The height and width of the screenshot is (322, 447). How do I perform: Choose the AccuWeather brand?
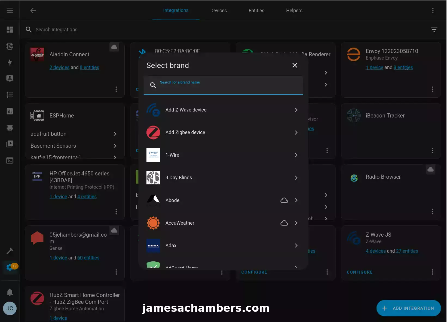pos(223,223)
